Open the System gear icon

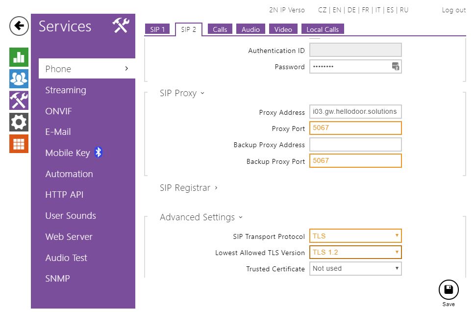[19, 122]
